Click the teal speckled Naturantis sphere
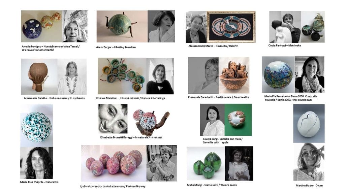Image resolution: width=345 pixels, height=194 pixels. point(36,126)
